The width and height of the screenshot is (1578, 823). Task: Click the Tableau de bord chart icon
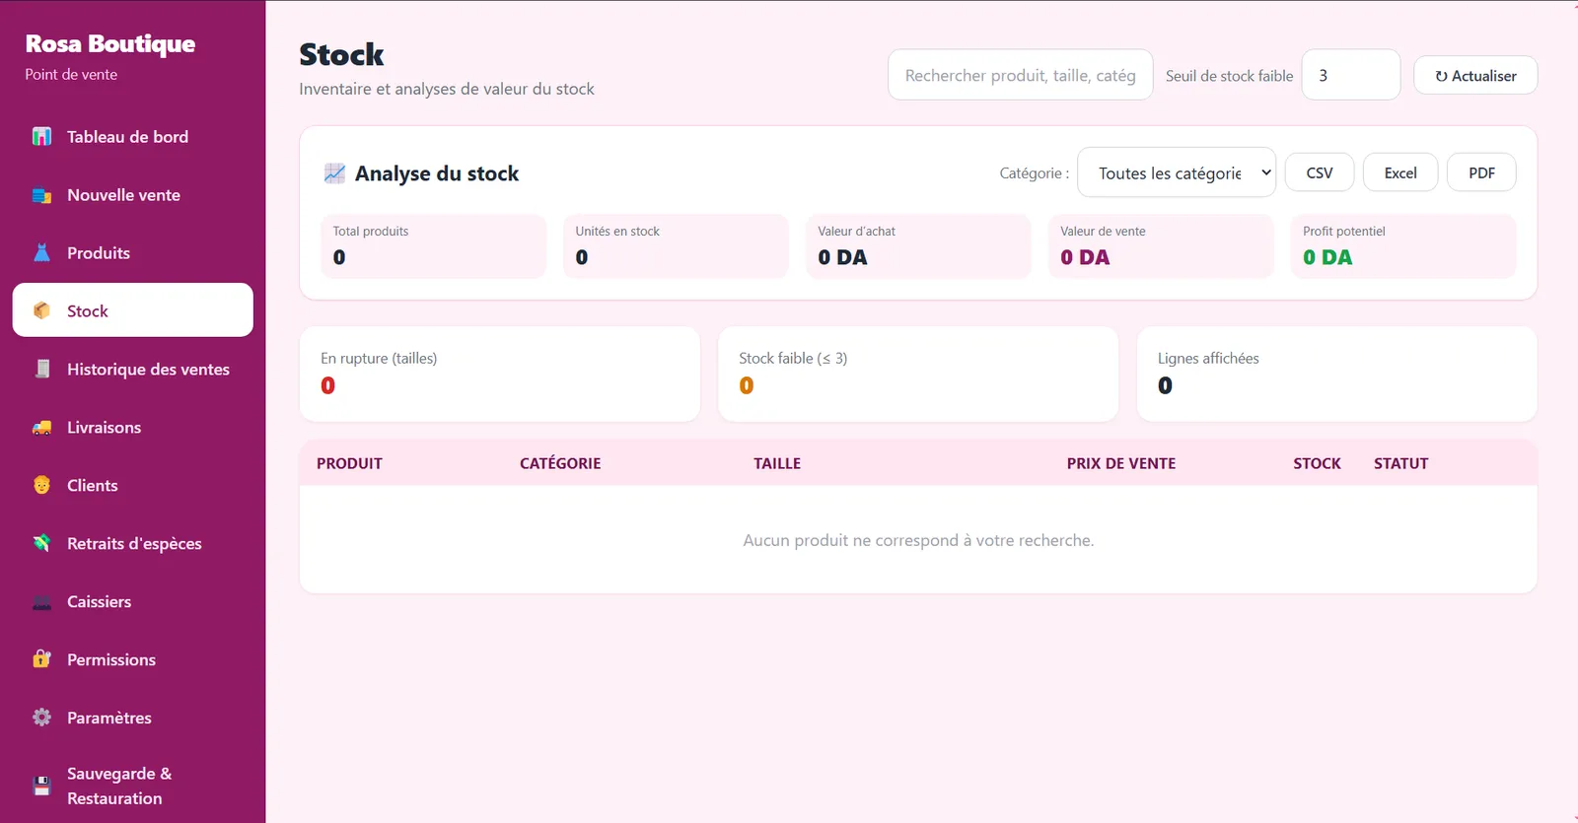41,137
